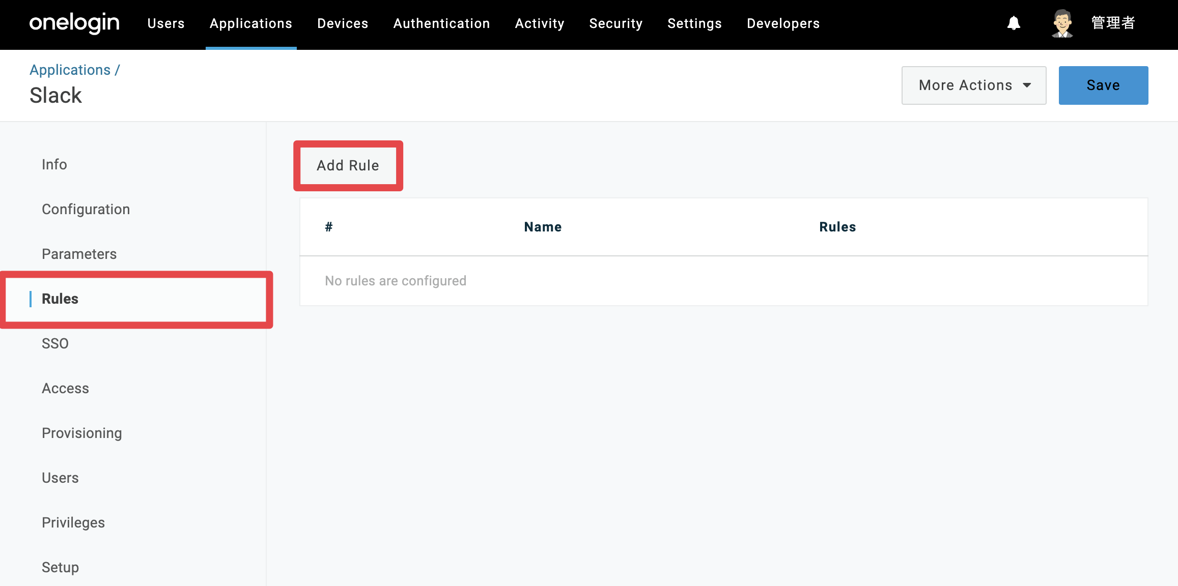Switch to the Info tab
The image size is (1178, 586).
coord(54,164)
